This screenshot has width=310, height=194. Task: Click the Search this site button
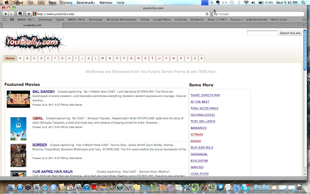pos(290,33)
